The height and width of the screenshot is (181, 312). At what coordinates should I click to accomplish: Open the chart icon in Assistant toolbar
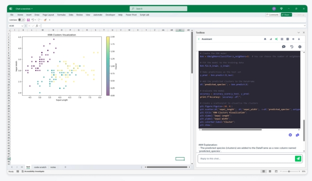tap(271, 39)
